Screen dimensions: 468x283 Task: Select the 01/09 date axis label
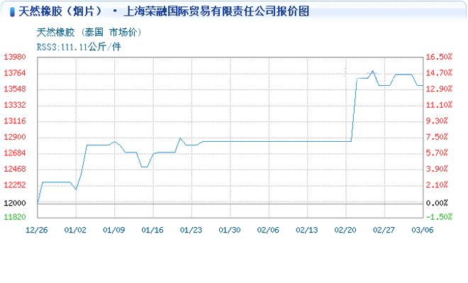(114, 230)
